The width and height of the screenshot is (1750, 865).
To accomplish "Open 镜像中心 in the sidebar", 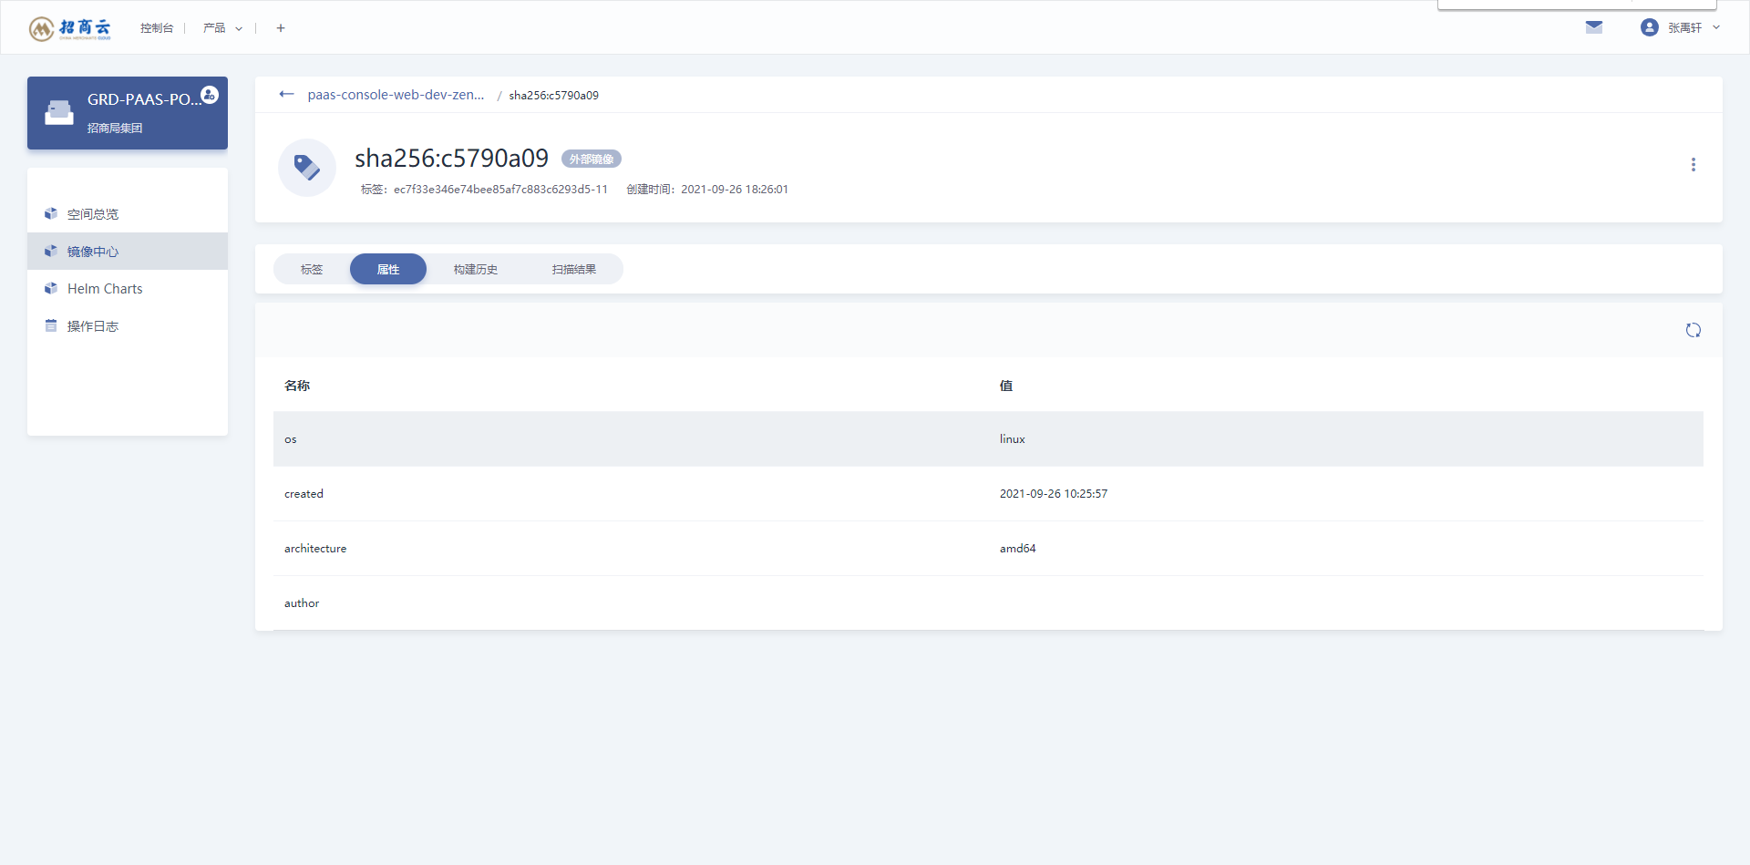I will point(128,252).
